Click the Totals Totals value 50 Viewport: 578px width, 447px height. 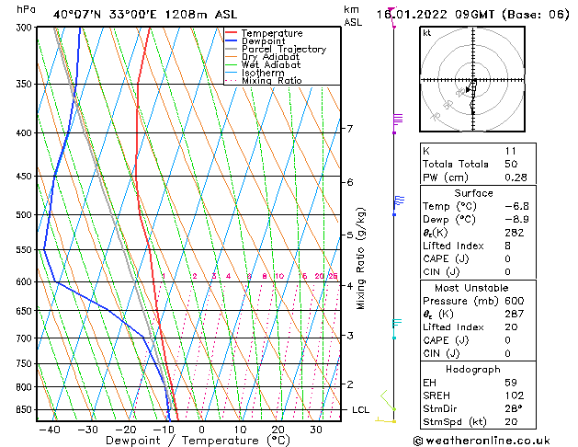511,164
